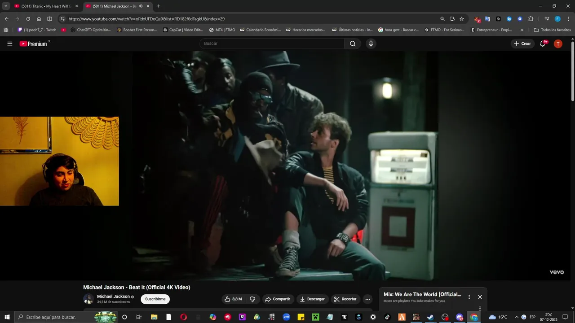575x323 pixels.
Task: Open Google Translate extension
Action: click(487, 19)
